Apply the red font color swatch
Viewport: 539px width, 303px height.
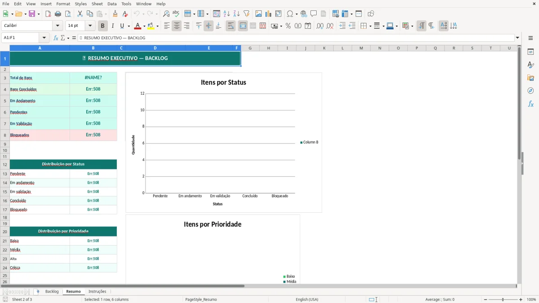pos(138,26)
